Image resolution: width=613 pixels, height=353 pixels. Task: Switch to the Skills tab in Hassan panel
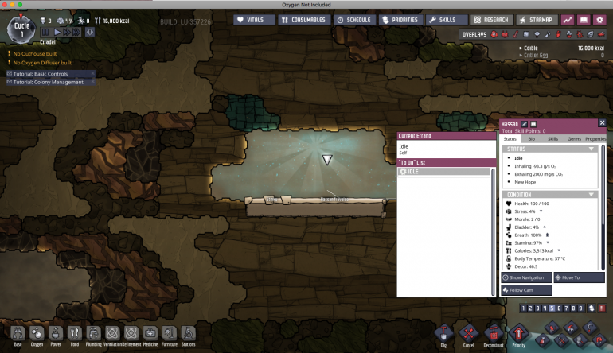552,139
